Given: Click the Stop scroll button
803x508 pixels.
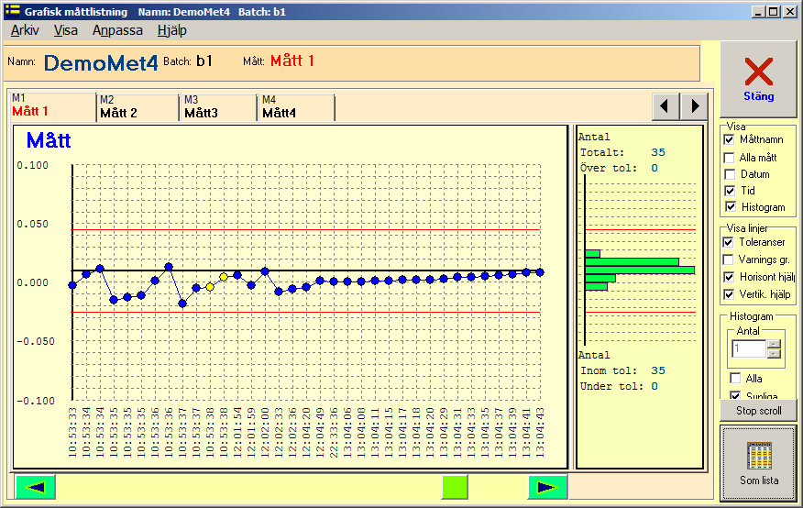Looking at the screenshot, I should [758, 411].
